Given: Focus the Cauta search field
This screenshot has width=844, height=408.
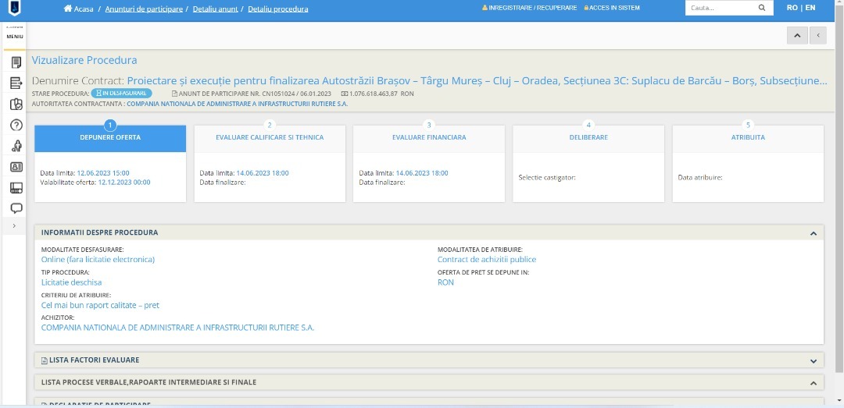Looking at the screenshot, I should (x=720, y=8).
